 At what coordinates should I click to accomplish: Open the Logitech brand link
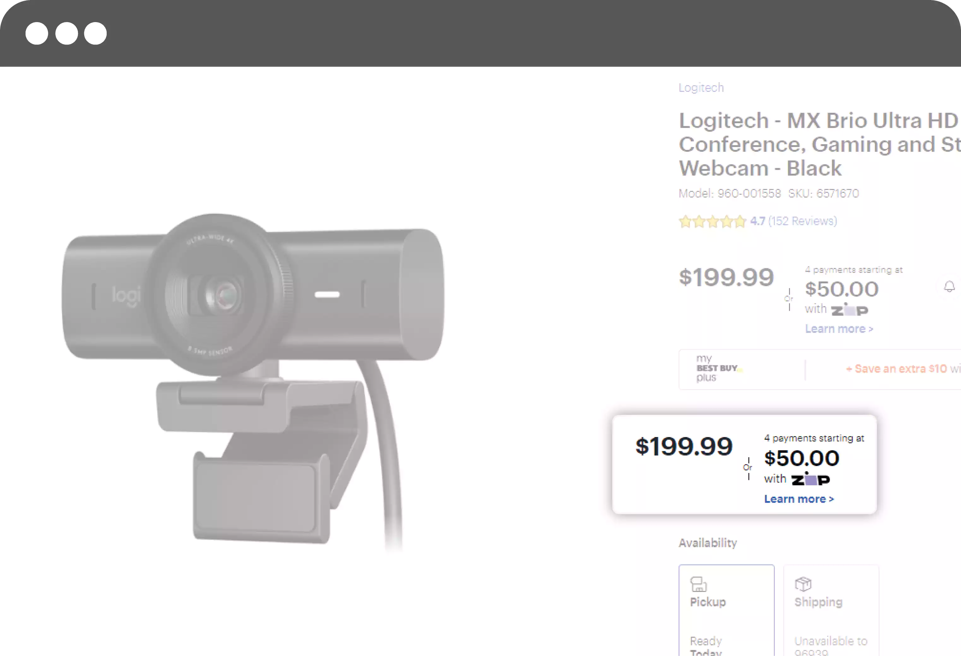click(701, 88)
